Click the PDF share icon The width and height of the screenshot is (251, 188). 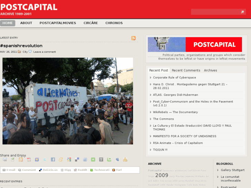tap(29, 159)
